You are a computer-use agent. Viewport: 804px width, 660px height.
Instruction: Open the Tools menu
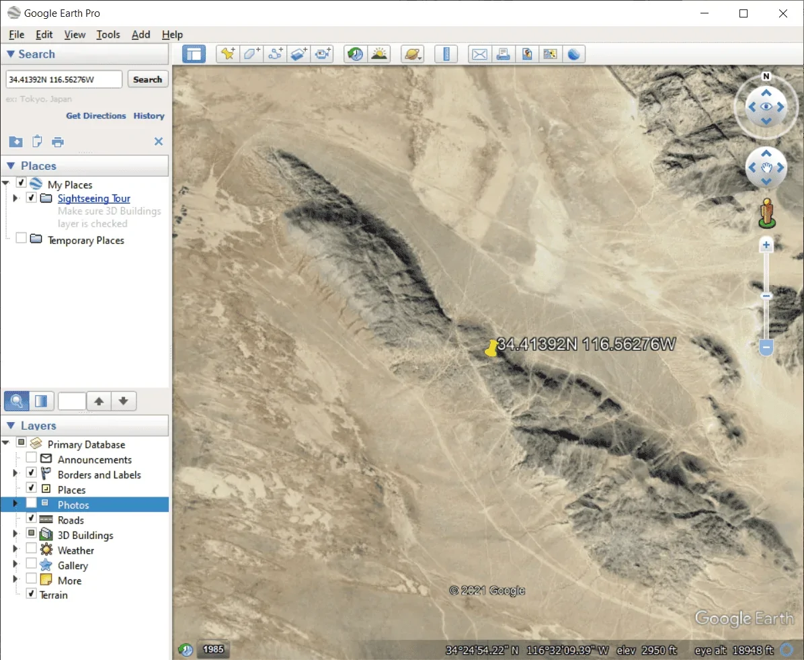click(108, 34)
